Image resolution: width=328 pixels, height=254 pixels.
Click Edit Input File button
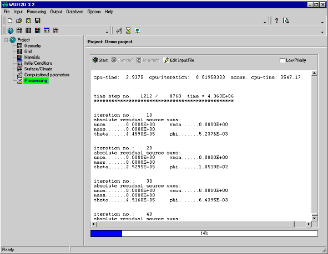[179, 60]
